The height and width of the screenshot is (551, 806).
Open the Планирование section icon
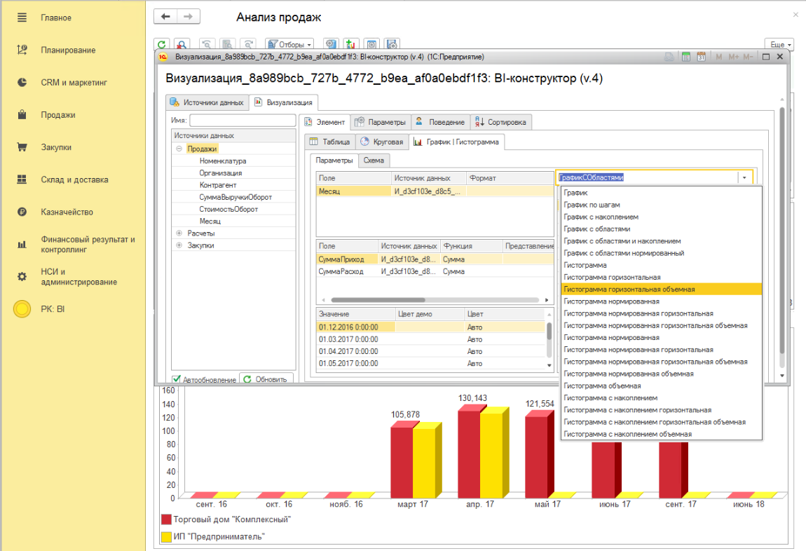(22, 50)
